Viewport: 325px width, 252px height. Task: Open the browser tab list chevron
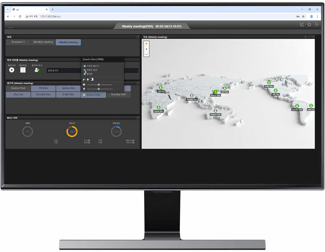8,9
